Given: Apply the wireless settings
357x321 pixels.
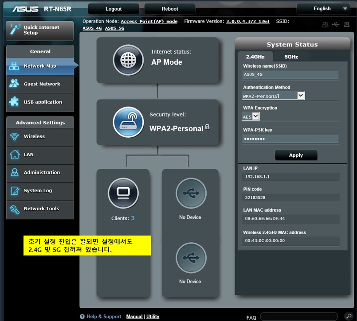Looking at the screenshot, I should (296, 155).
